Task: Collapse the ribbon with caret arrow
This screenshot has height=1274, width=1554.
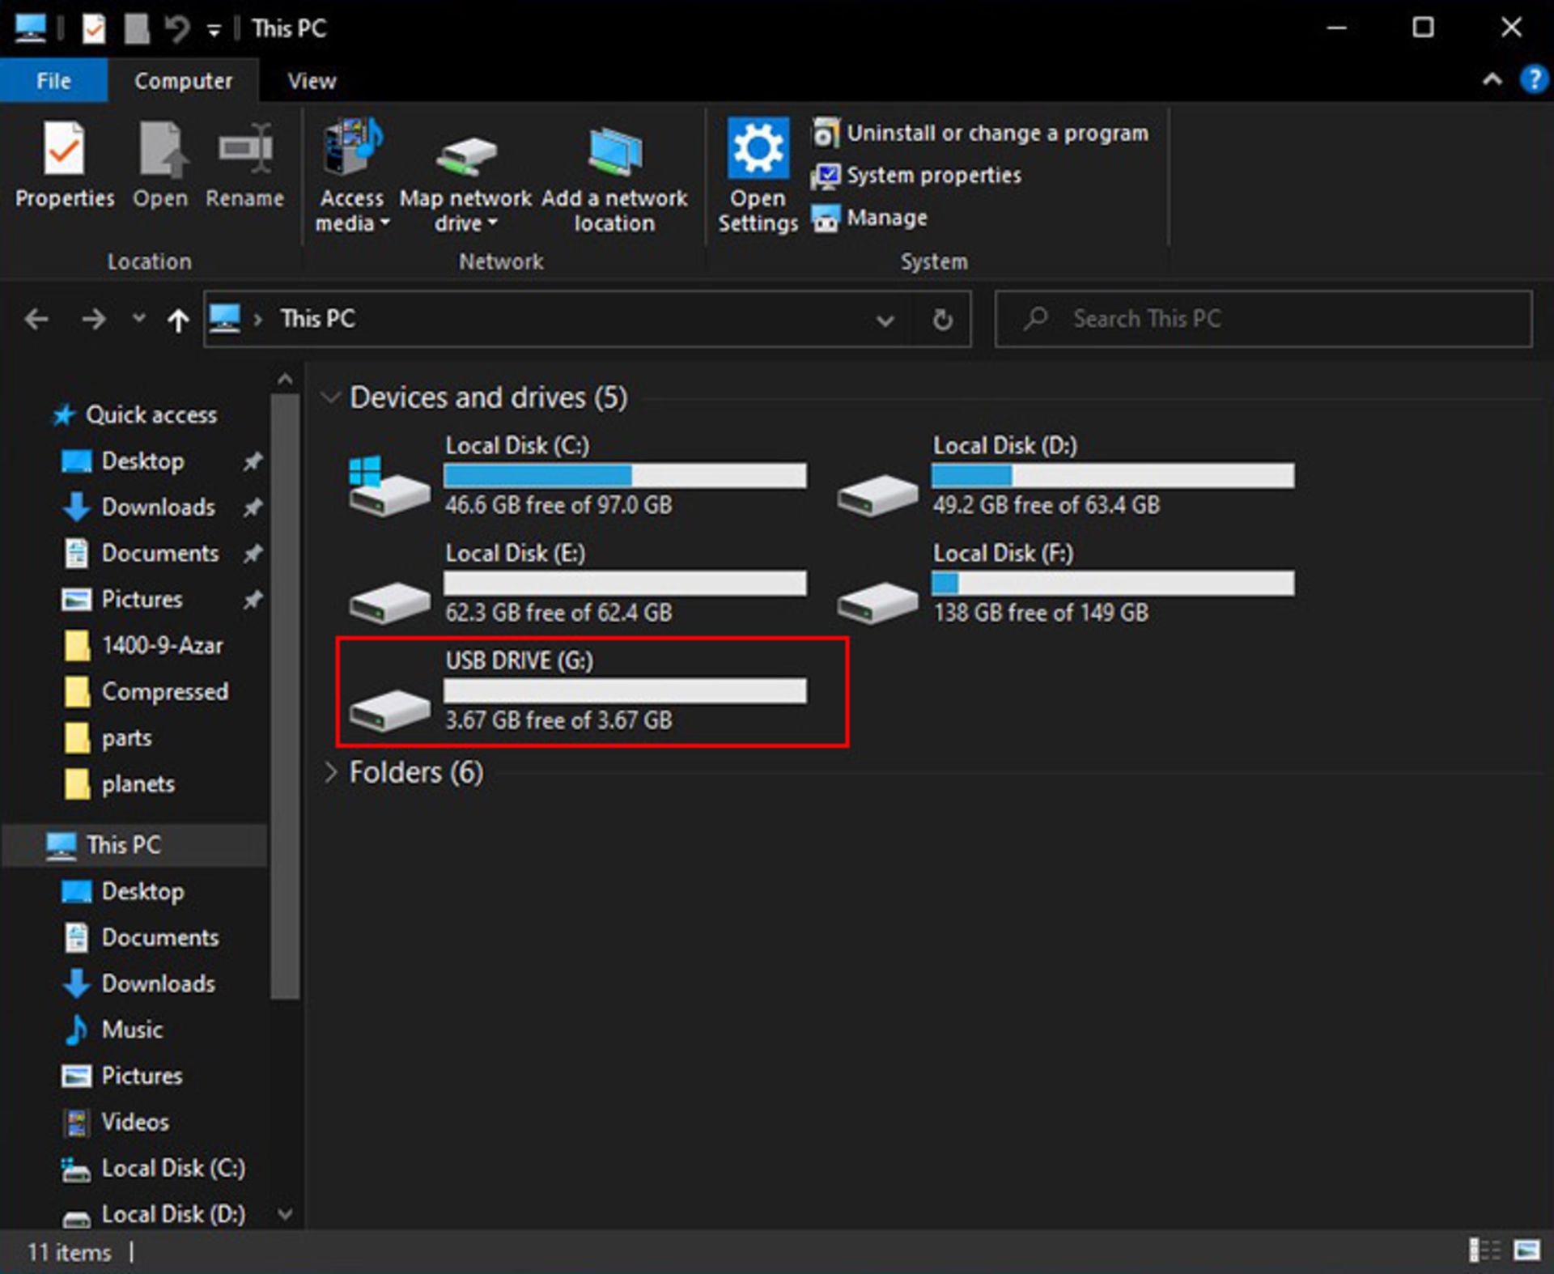Action: coord(1492,80)
